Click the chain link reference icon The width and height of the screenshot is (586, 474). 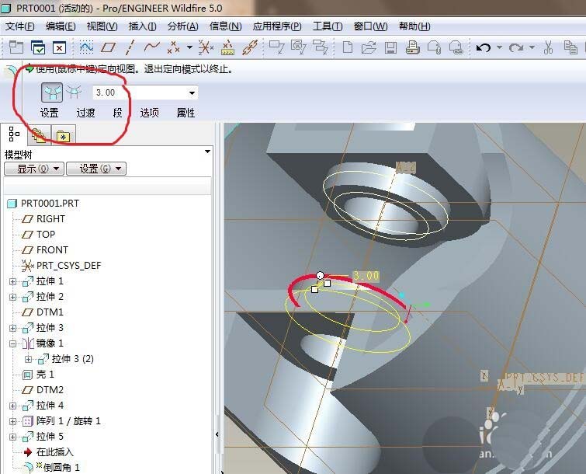tap(250, 47)
